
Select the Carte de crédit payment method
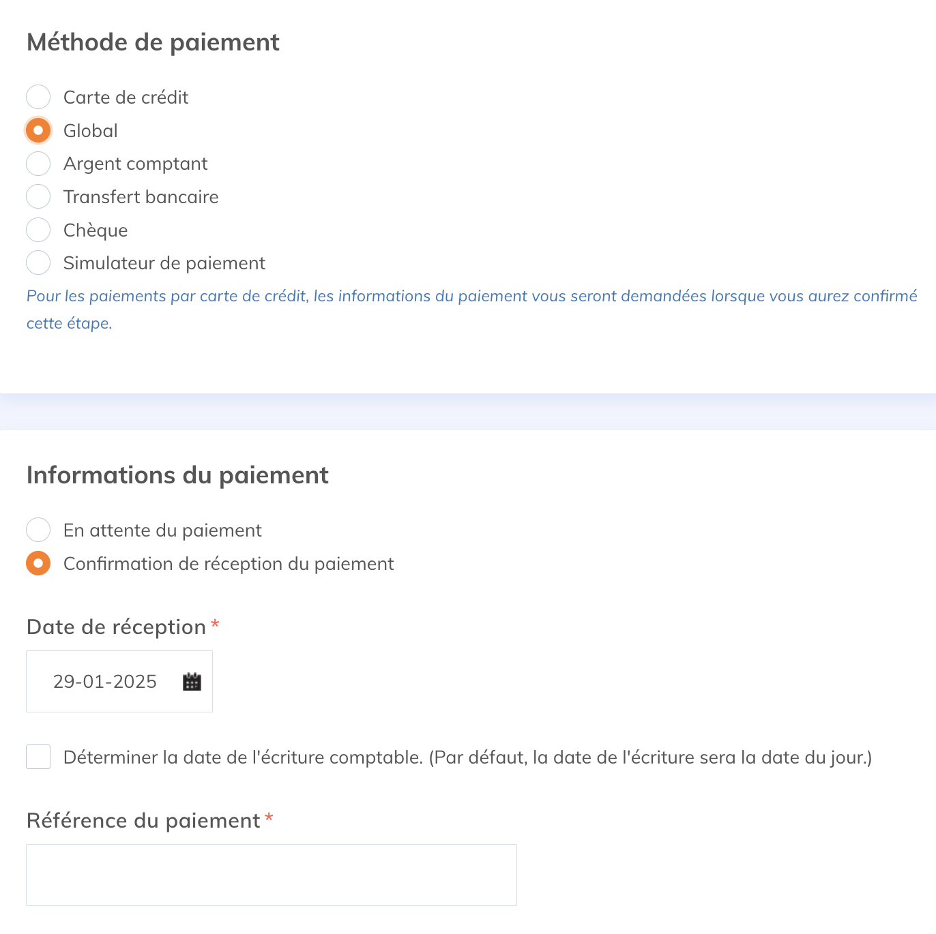38,97
